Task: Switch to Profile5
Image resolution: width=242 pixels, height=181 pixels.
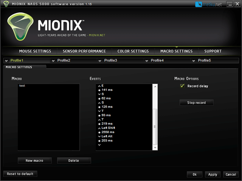Action: 204,60
